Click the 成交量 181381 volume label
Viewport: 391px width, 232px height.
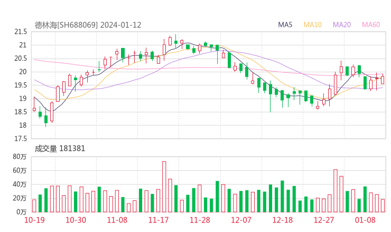[x=60, y=149]
